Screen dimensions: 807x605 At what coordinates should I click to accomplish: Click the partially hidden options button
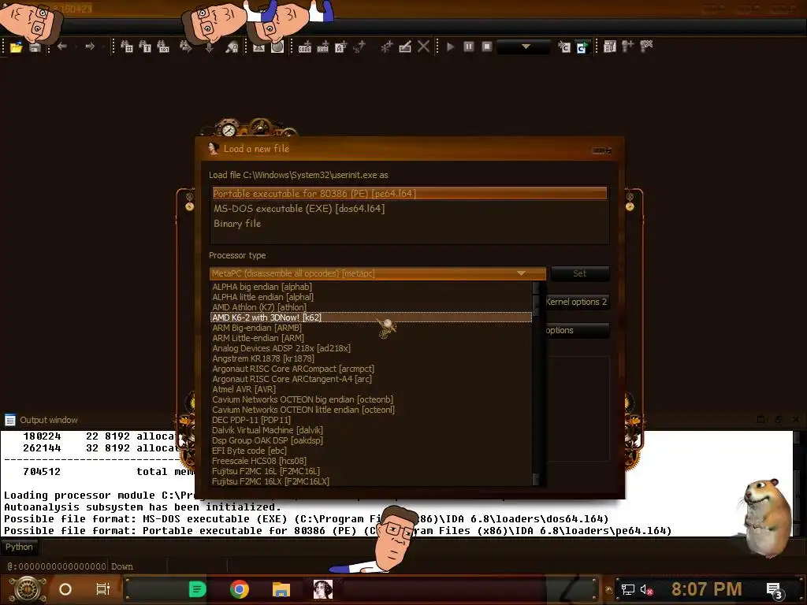click(578, 330)
